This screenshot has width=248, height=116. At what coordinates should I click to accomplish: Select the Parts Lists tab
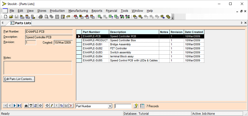coord(21,23)
